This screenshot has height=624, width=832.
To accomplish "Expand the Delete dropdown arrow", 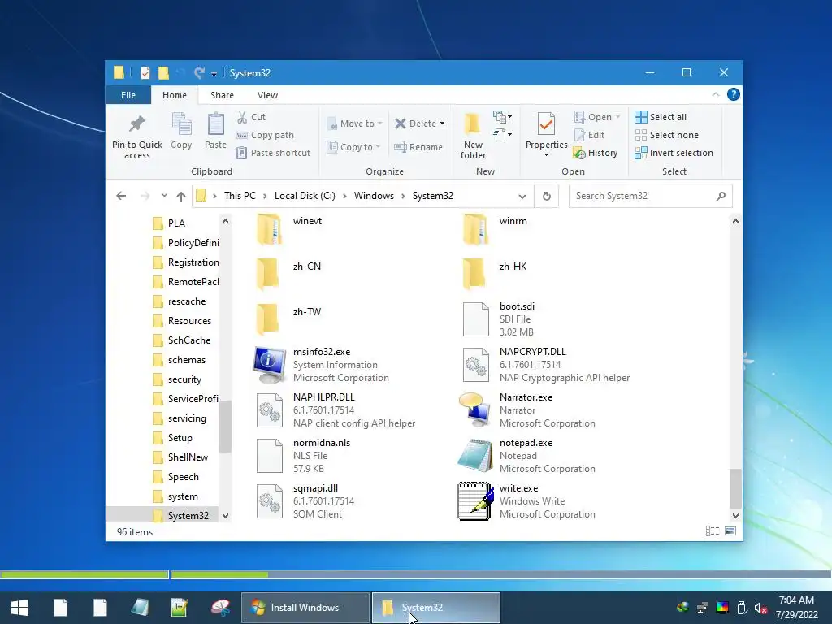I will pos(442,123).
